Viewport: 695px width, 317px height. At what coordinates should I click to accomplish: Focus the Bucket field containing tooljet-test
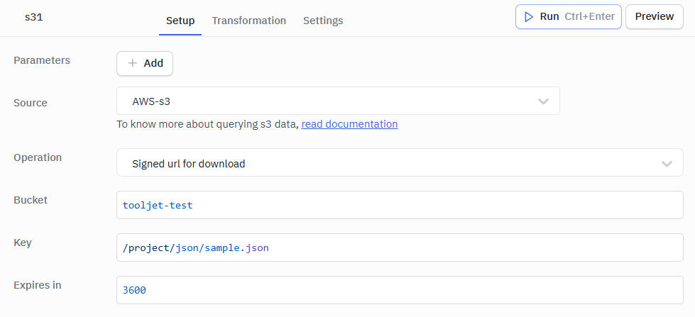tap(399, 205)
